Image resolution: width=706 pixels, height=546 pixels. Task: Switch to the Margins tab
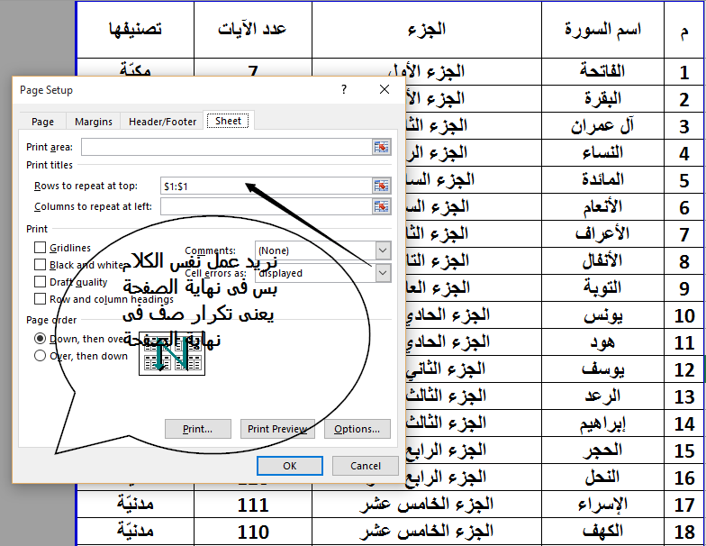[94, 122]
